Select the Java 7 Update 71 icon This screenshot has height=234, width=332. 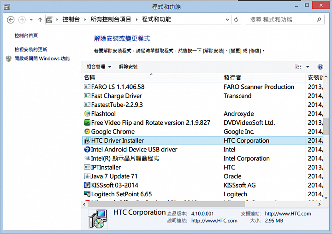tap(87, 176)
